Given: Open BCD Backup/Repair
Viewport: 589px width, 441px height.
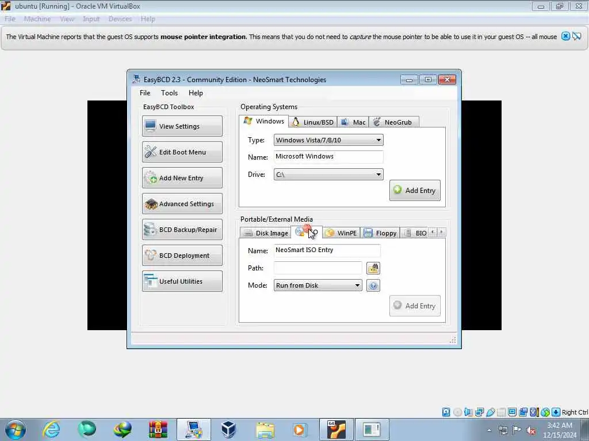Looking at the screenshot, I should tap(182, 230).
